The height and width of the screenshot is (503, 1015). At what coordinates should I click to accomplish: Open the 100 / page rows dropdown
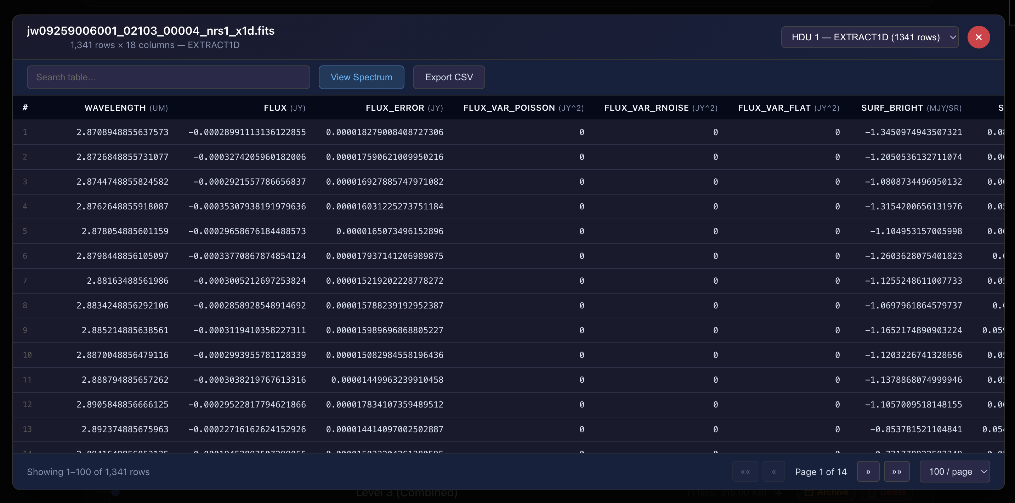point(955,472)
